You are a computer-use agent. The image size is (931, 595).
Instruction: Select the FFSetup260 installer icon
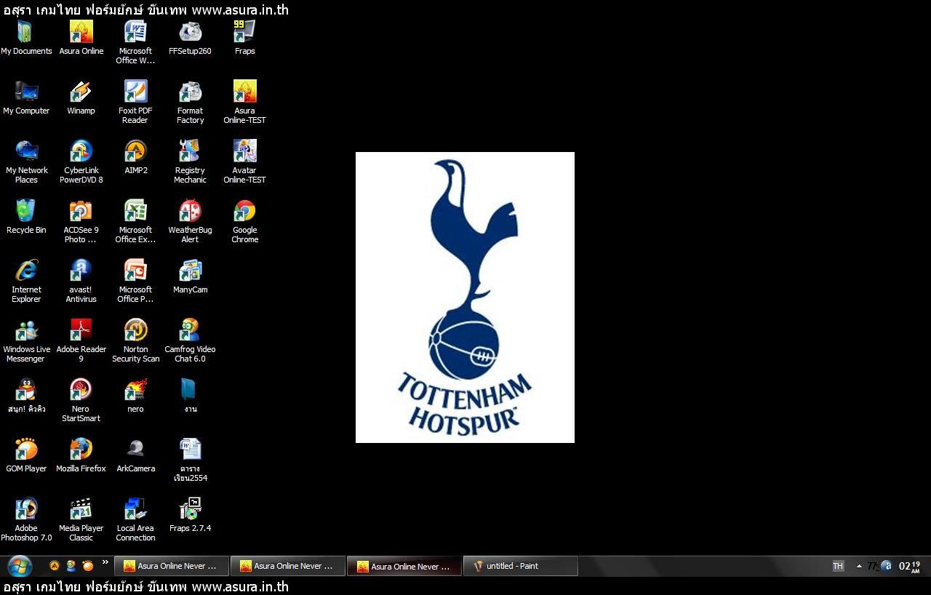(190, 38)
